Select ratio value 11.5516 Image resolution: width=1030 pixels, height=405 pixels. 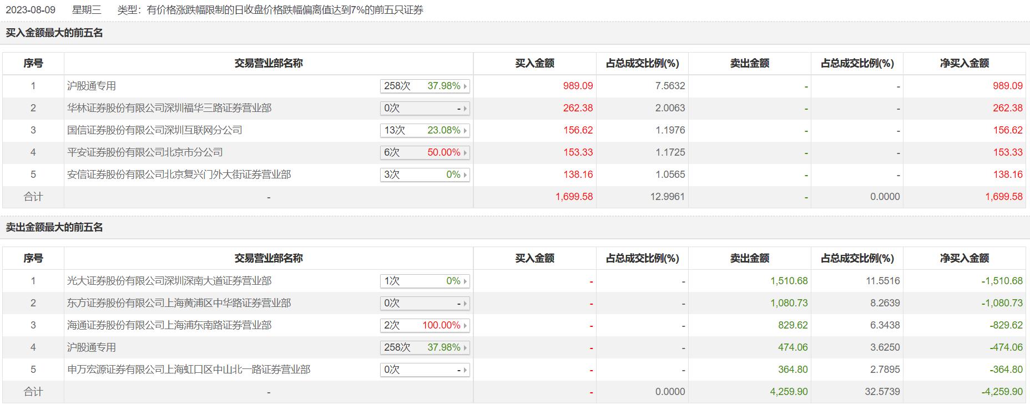coord(882,281)
